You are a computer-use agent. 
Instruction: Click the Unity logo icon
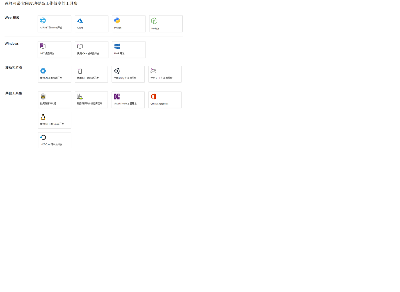pyautogui.click(x=117, y=71)
